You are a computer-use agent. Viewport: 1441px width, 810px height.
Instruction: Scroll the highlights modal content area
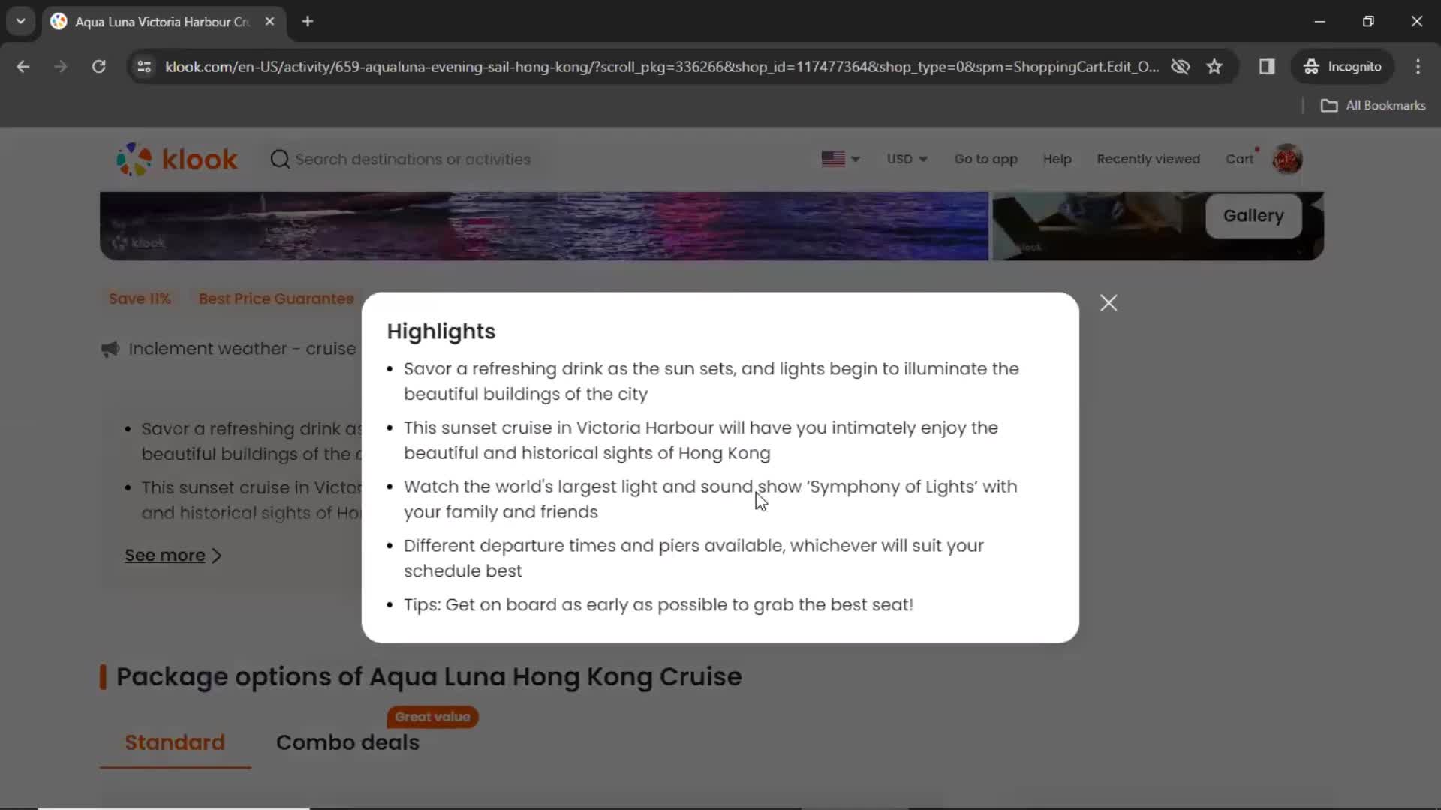(720, 485)
